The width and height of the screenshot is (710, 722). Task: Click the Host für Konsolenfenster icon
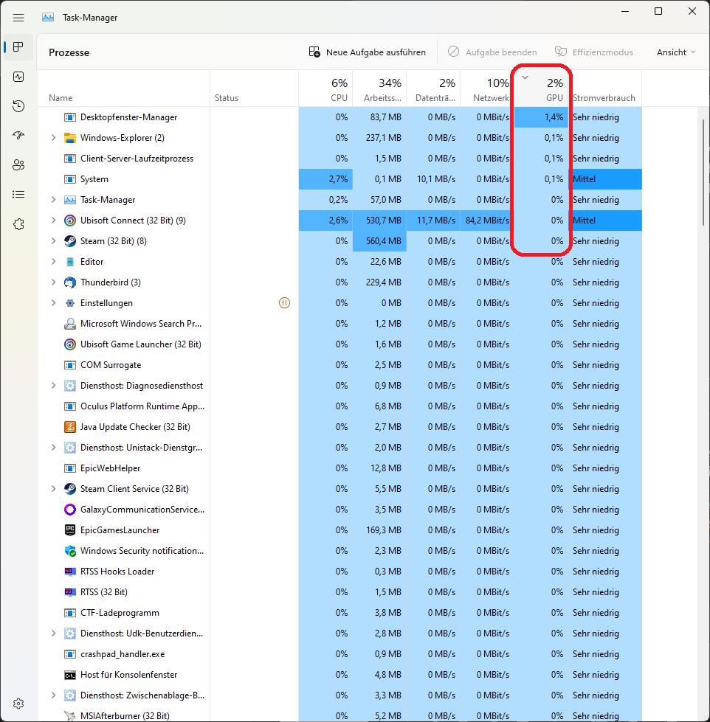[x=70, y=675]
